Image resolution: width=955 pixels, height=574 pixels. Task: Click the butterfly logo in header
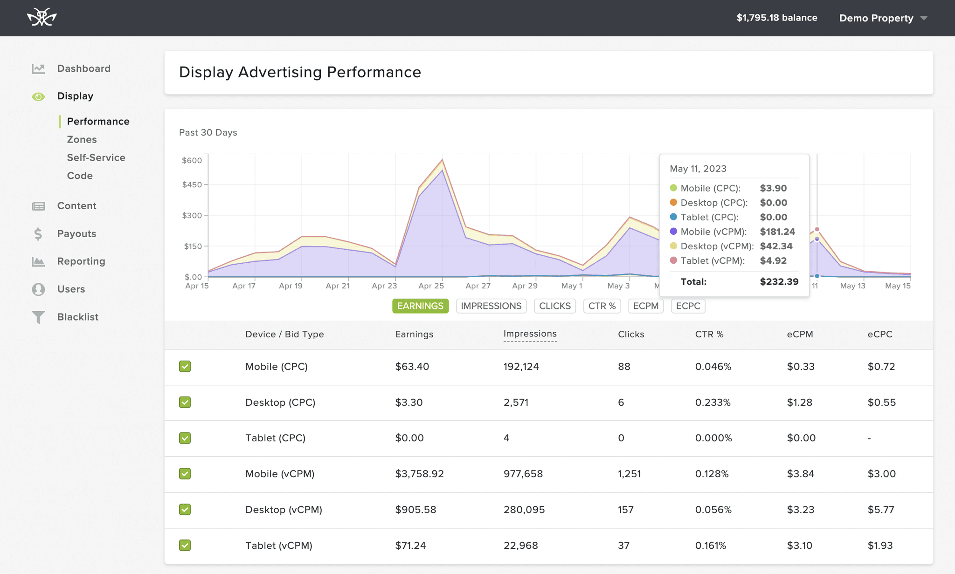pyautogui.click(x=42, y=18)
